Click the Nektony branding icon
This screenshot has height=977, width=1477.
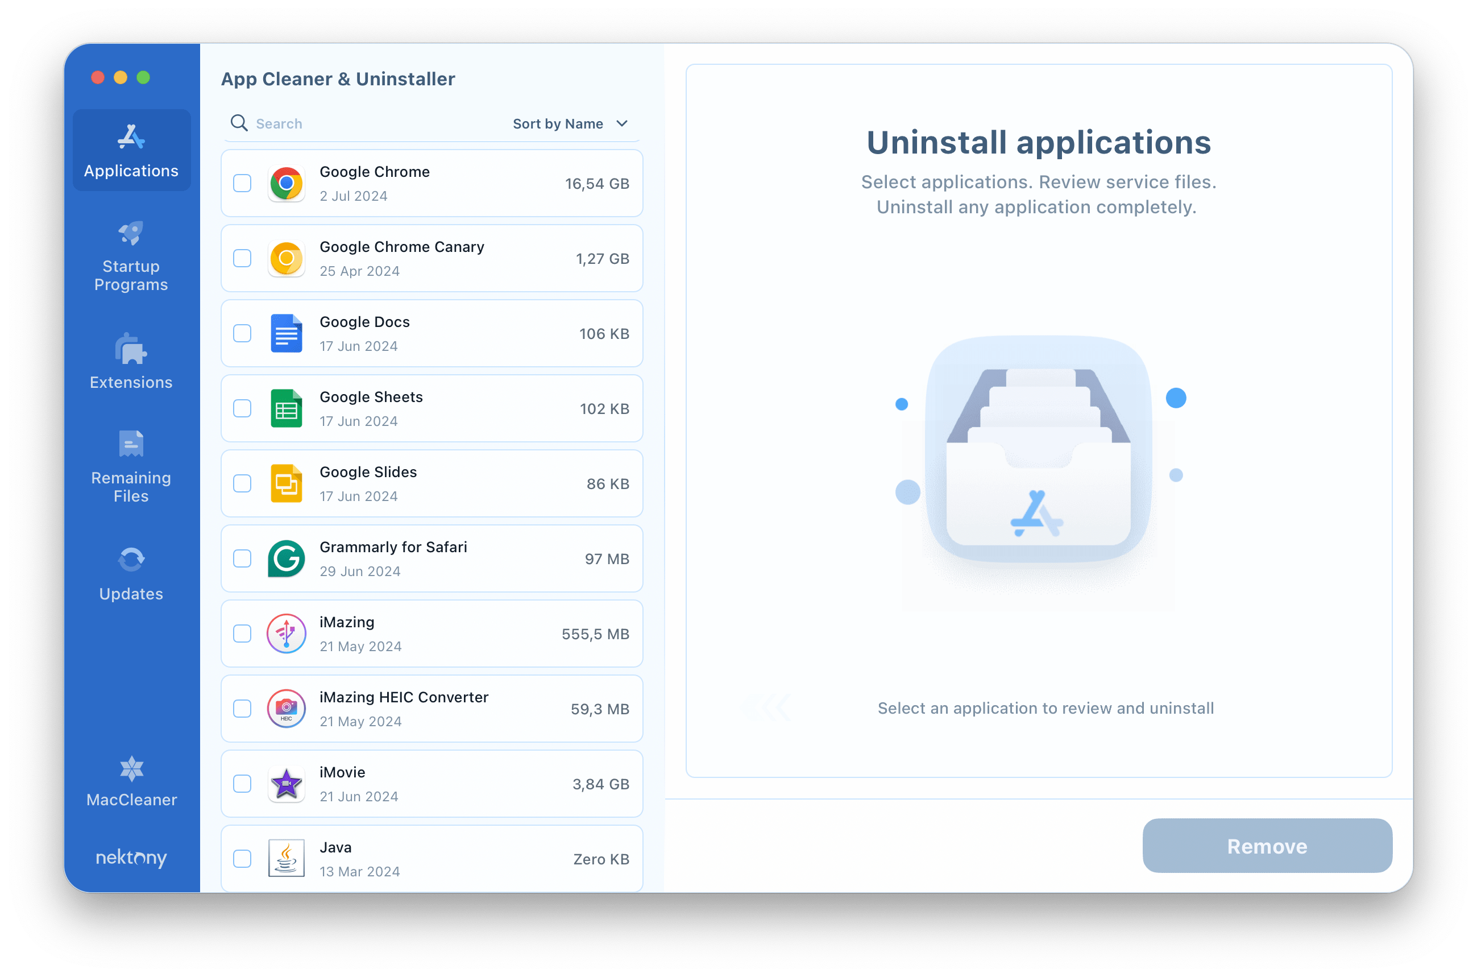pyautogui.click(x=130, y=856)
